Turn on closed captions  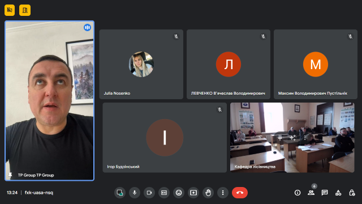tap(164, 193)
